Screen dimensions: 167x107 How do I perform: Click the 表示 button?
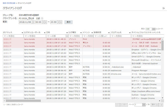click(69, 22)
